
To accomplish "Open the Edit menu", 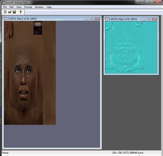I will point(12,7).
